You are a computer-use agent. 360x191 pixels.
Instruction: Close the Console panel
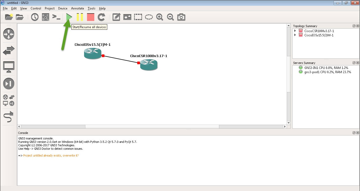tap(358, 133)
